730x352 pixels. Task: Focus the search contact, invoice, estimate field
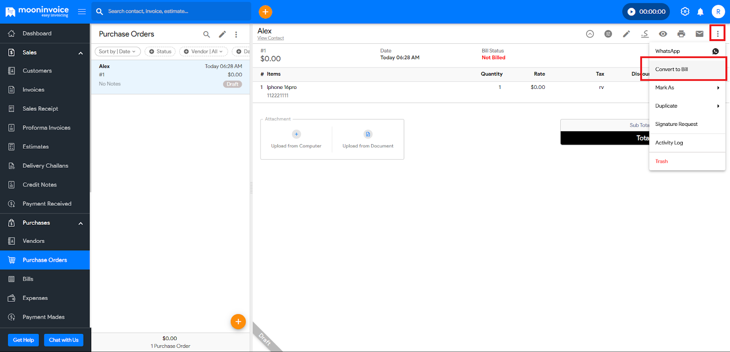point(171,11)
